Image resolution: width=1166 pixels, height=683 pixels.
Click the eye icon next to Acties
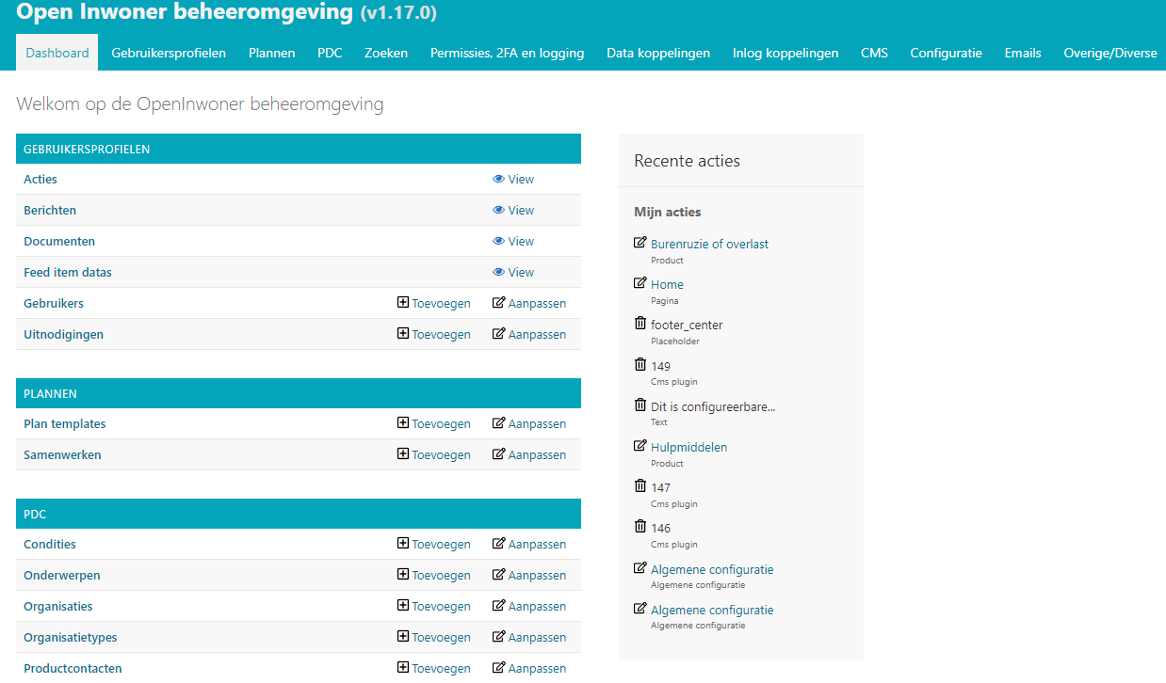pyautogui.click(x=498, y=180)
